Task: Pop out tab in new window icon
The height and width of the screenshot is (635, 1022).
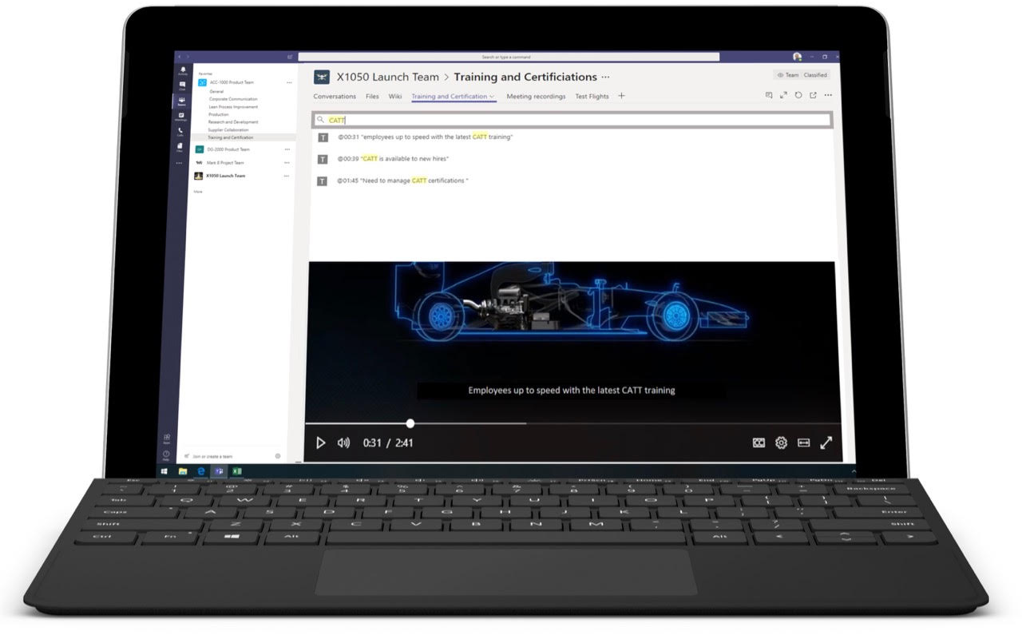Action: click(x=813, y=96)
